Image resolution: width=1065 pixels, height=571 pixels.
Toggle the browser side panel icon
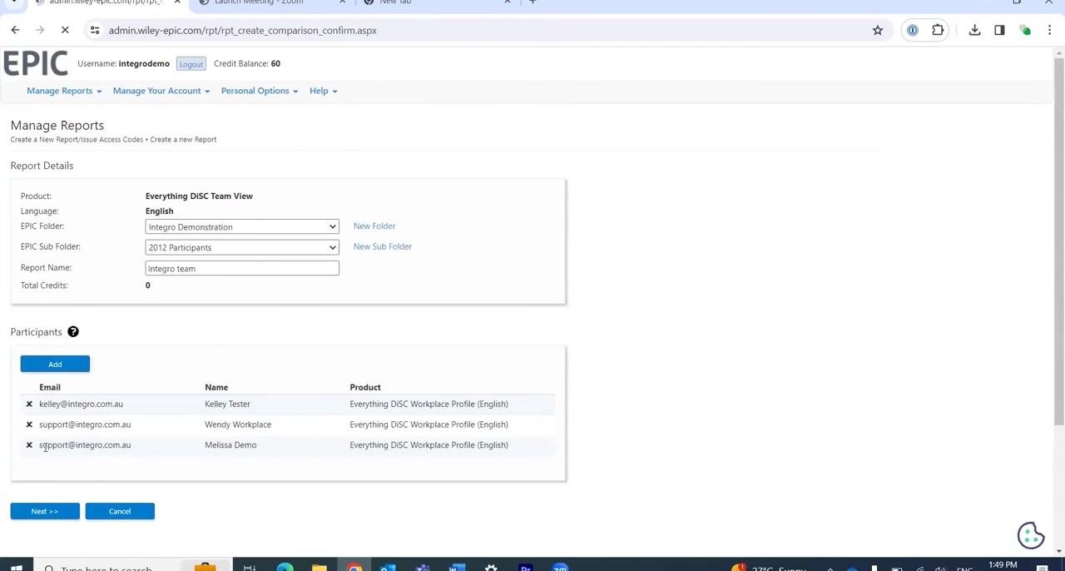999,30
